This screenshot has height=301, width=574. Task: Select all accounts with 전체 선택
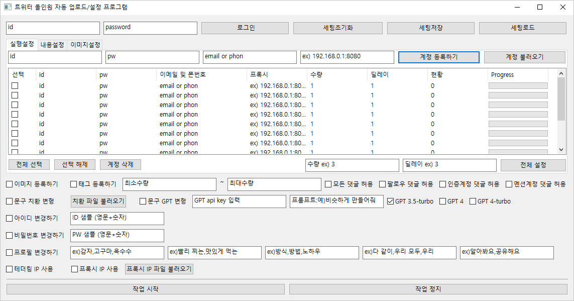pos(29,165)
